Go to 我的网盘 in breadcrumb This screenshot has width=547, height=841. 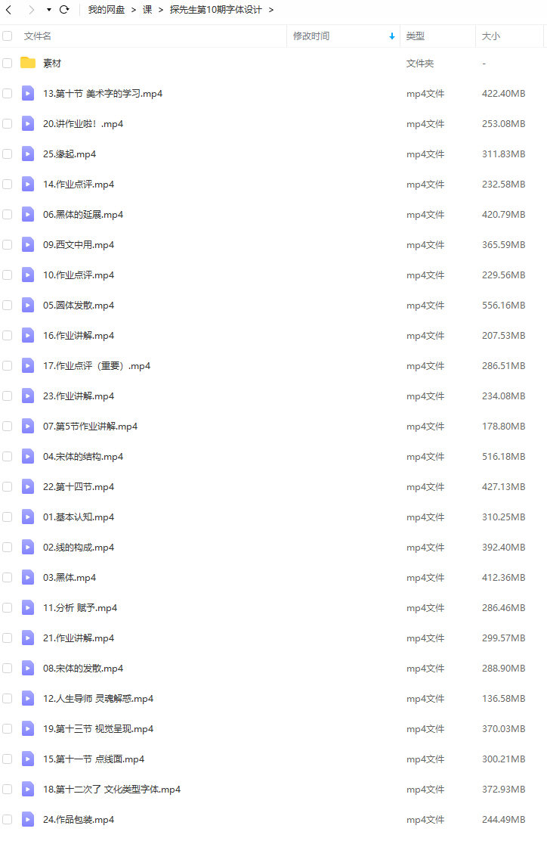[x=106, y=10]
